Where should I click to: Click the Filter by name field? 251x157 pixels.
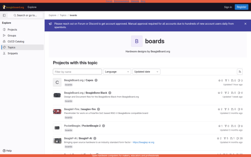(77, 72)
